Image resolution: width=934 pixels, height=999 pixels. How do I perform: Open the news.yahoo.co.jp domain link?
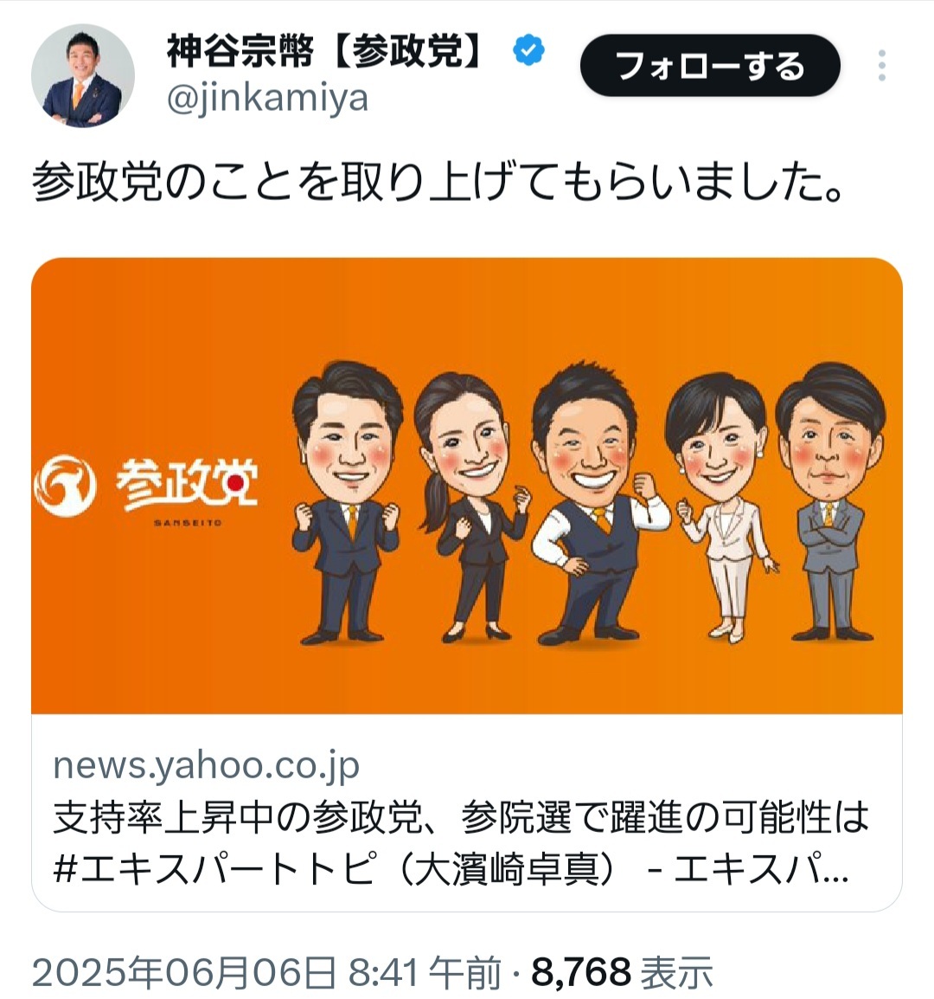tap(207, 766)
